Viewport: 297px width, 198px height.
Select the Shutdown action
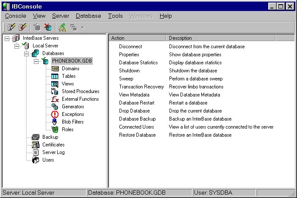pos(129,71)
